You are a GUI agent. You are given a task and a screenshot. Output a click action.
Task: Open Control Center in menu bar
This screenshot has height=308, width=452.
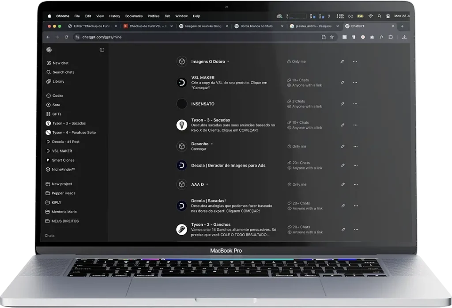(388, 16)
